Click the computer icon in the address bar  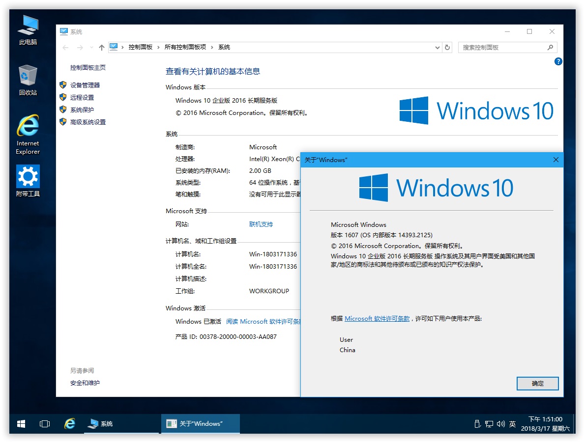coord(114,47)
